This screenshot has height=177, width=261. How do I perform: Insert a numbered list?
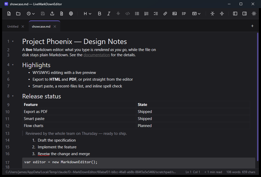146,14
